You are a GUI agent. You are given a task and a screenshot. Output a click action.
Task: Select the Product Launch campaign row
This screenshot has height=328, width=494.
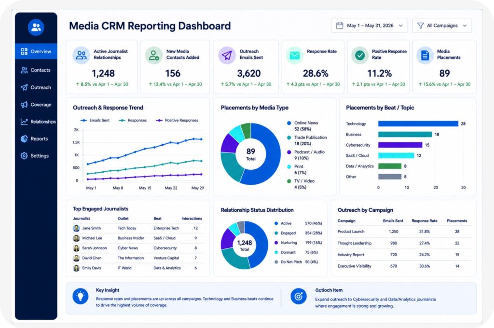[x=404, y=232]
